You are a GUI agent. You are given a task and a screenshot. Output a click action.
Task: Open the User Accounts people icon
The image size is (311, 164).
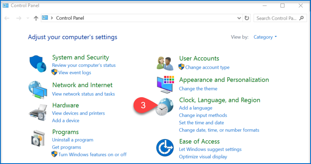coord(165,63)
